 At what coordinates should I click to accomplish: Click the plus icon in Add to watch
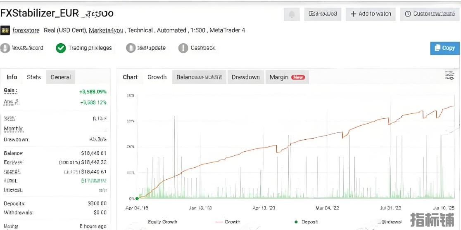353,14
